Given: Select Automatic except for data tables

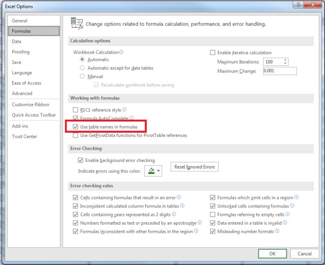Looking at the screenshot, I should click(82, 68).
